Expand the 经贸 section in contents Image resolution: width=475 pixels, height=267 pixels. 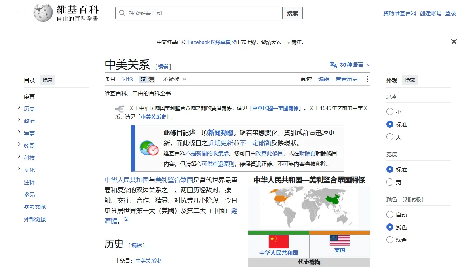pyautogui.click(x=19, y=144)
